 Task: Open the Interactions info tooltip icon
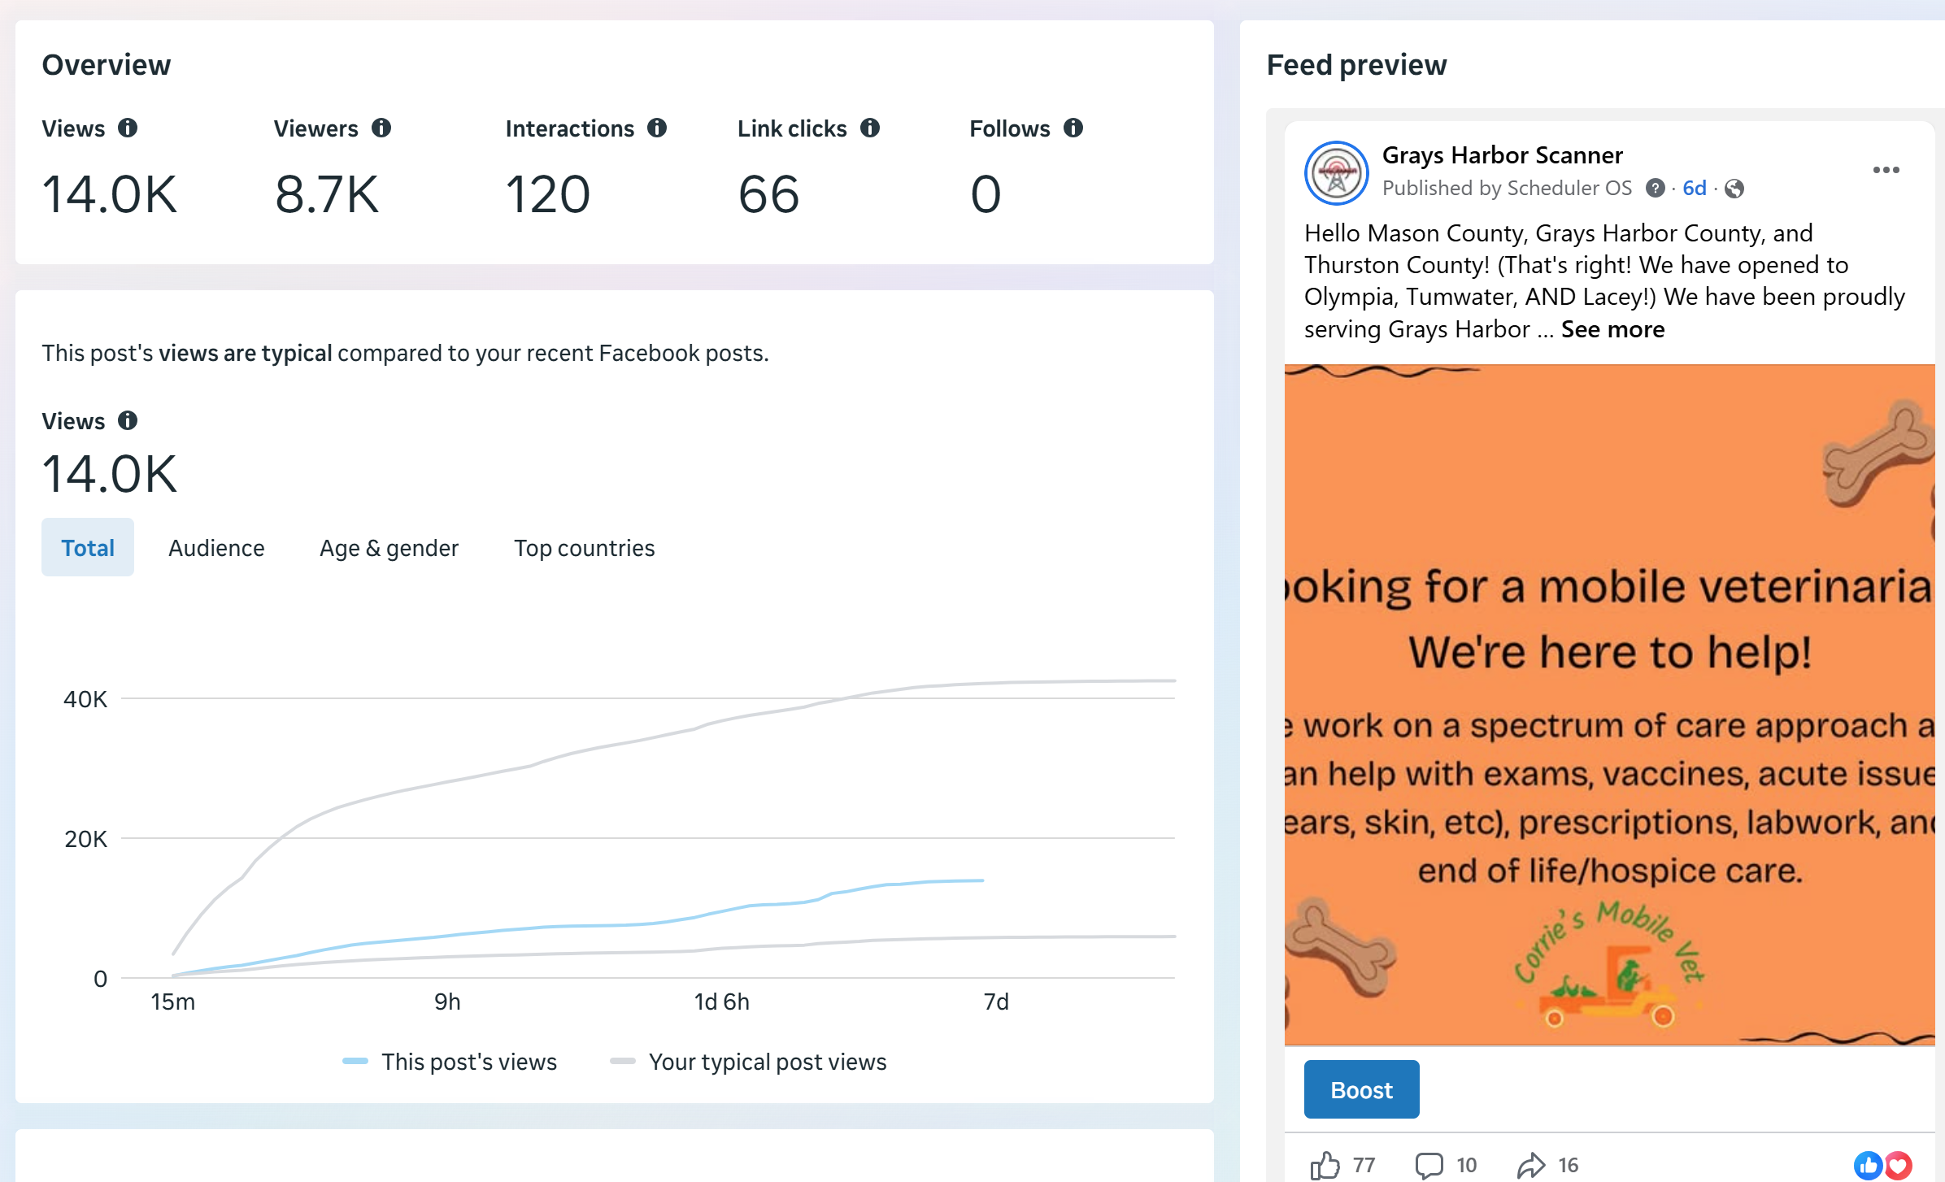(x=657, y=128)
